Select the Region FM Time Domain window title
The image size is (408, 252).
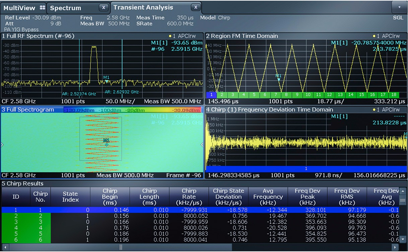point(242,36)
